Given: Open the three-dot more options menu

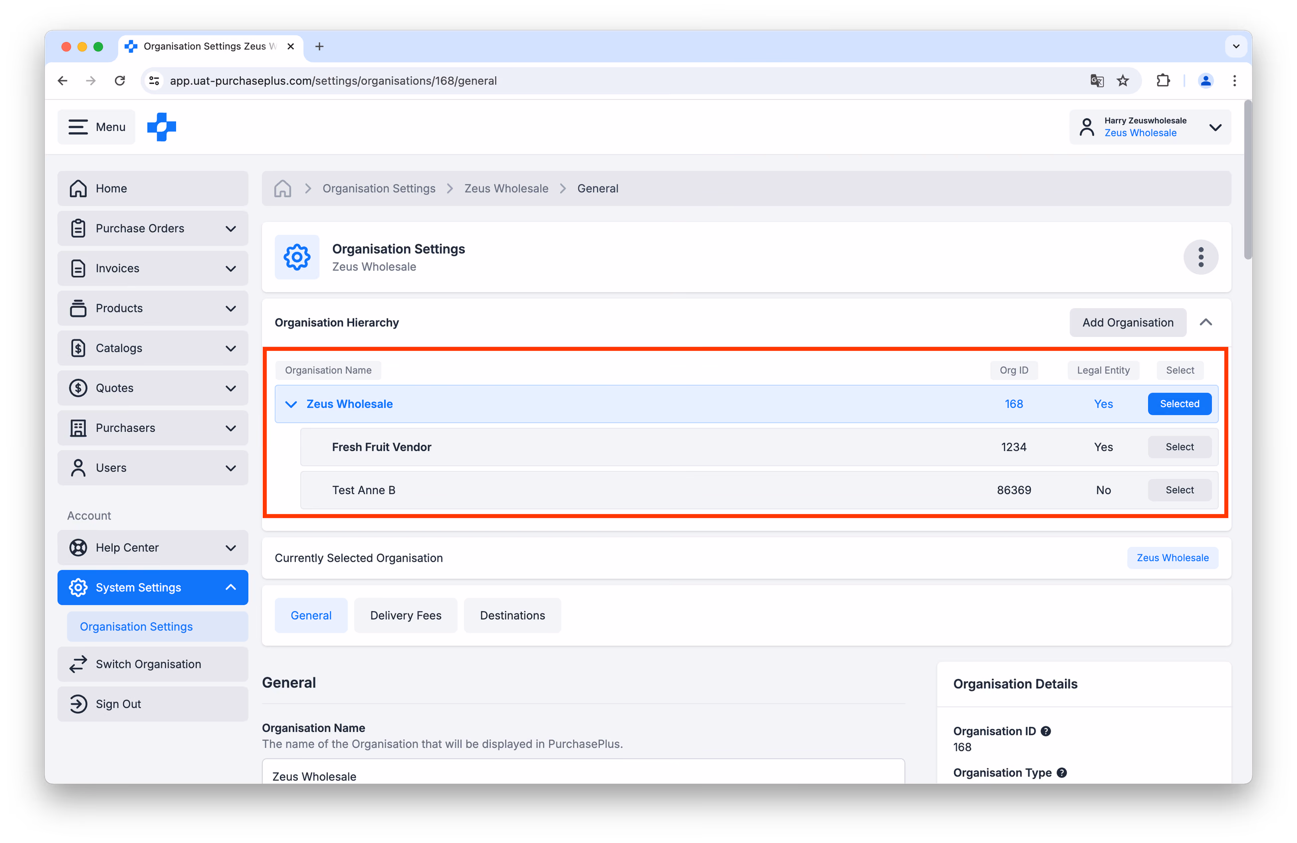Looking at the screenshot, I should pos(1201,257).
